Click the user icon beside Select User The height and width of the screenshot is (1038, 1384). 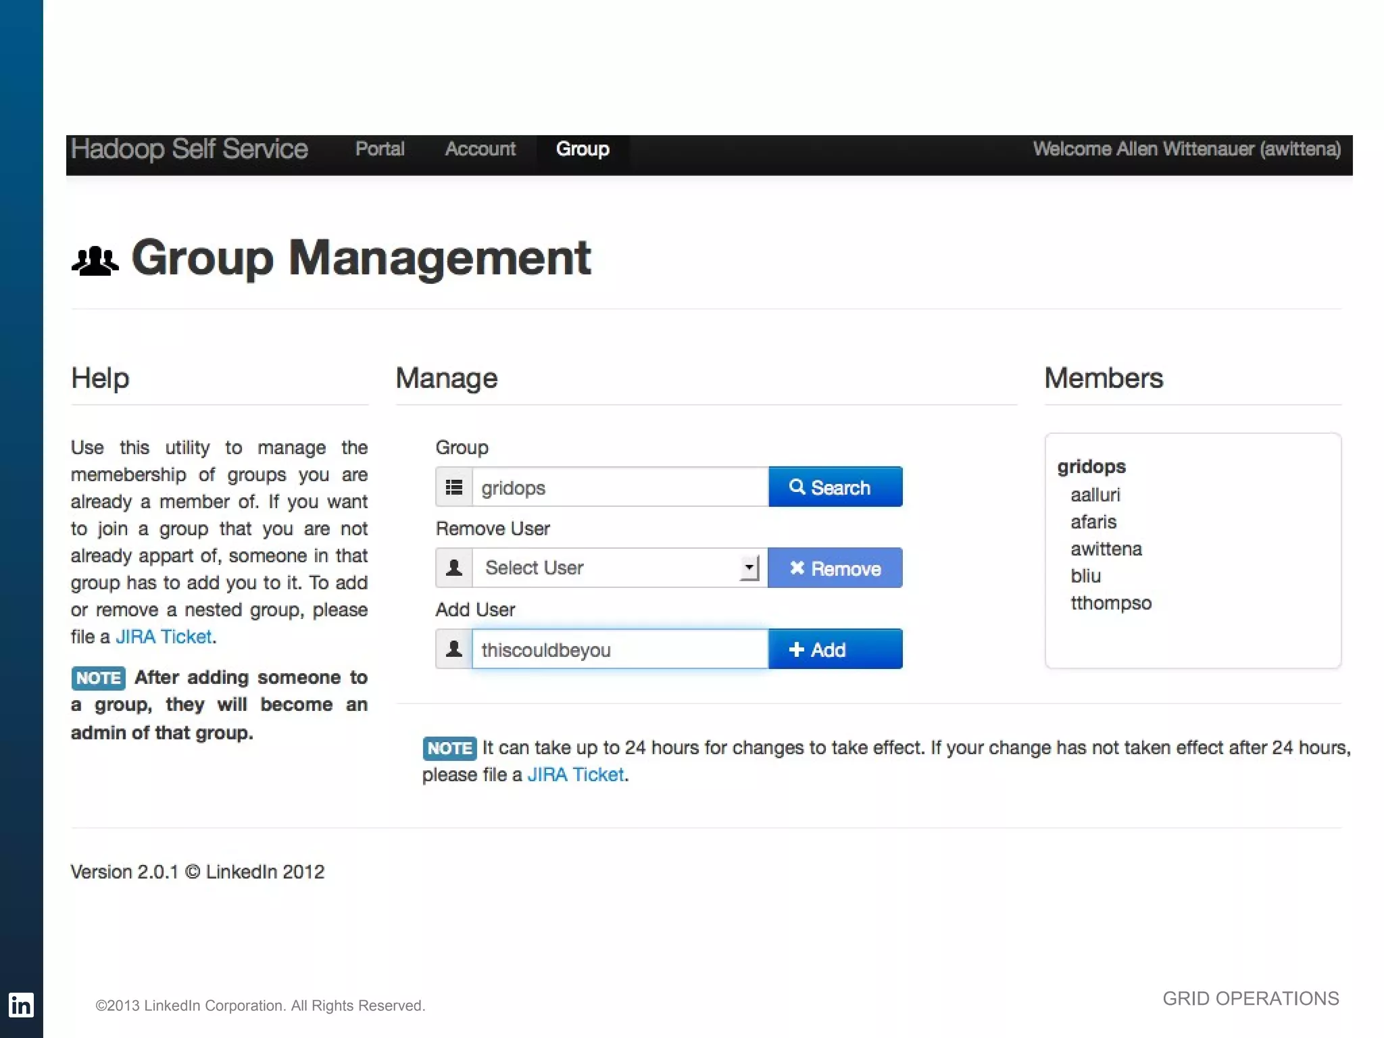[x=454, y=568]
